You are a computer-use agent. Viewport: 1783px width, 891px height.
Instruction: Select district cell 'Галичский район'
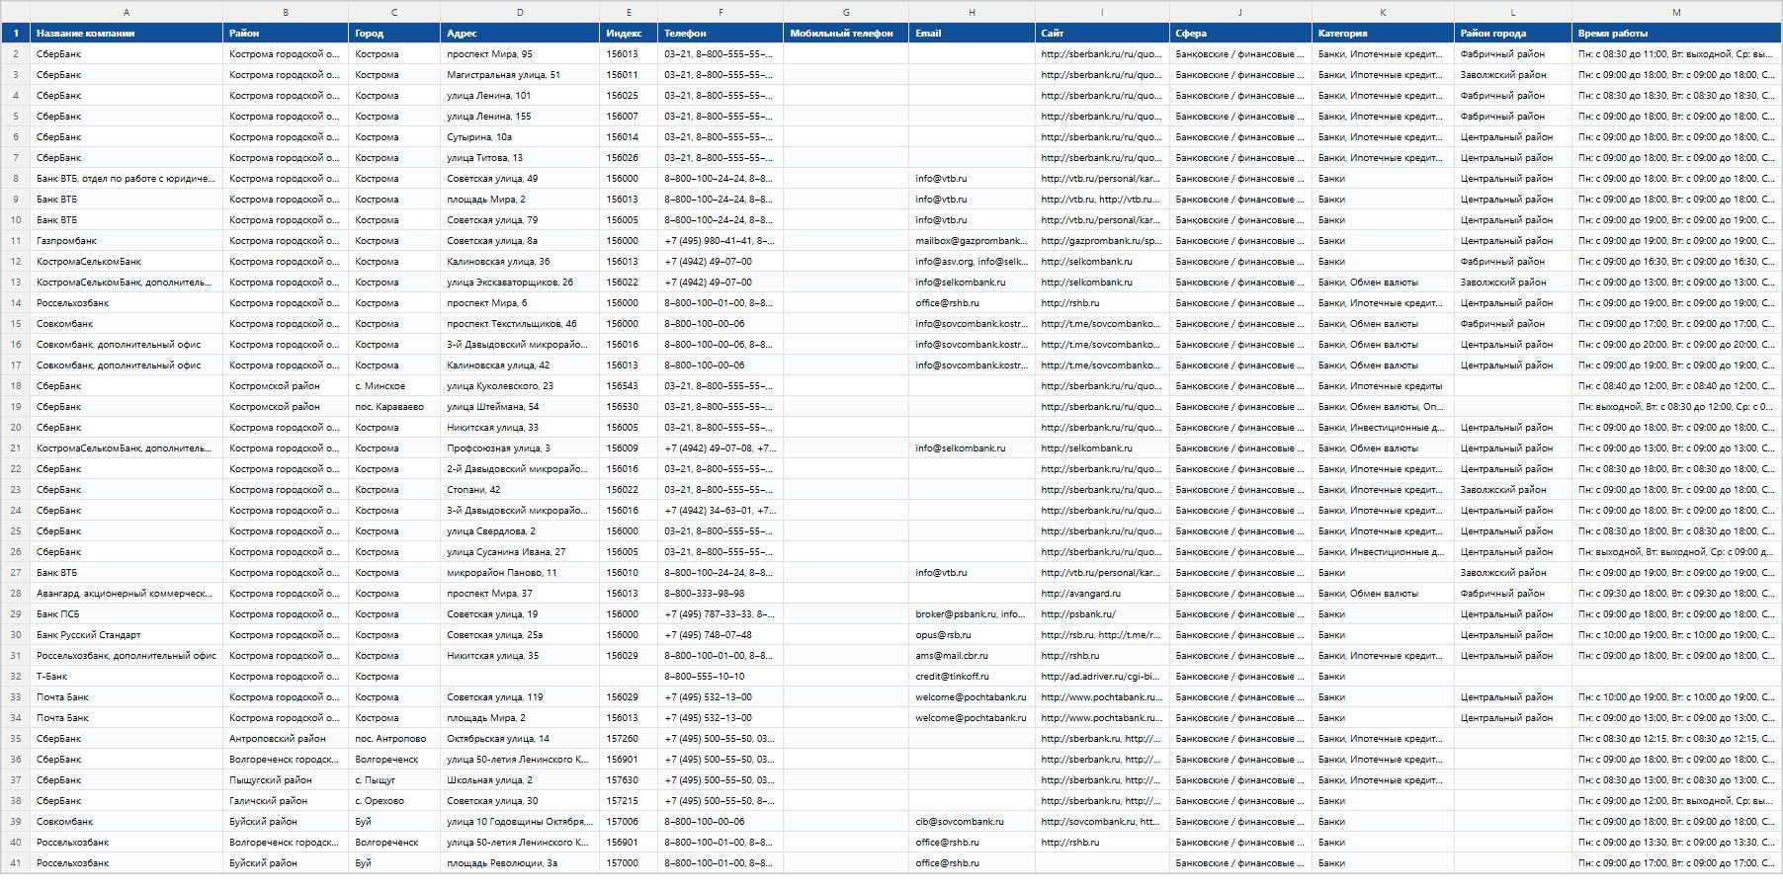point(286,801)
